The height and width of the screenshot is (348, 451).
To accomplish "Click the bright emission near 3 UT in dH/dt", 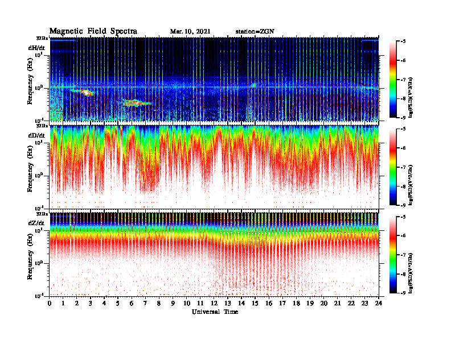I will pyautogui.click(x=85, y=92).
